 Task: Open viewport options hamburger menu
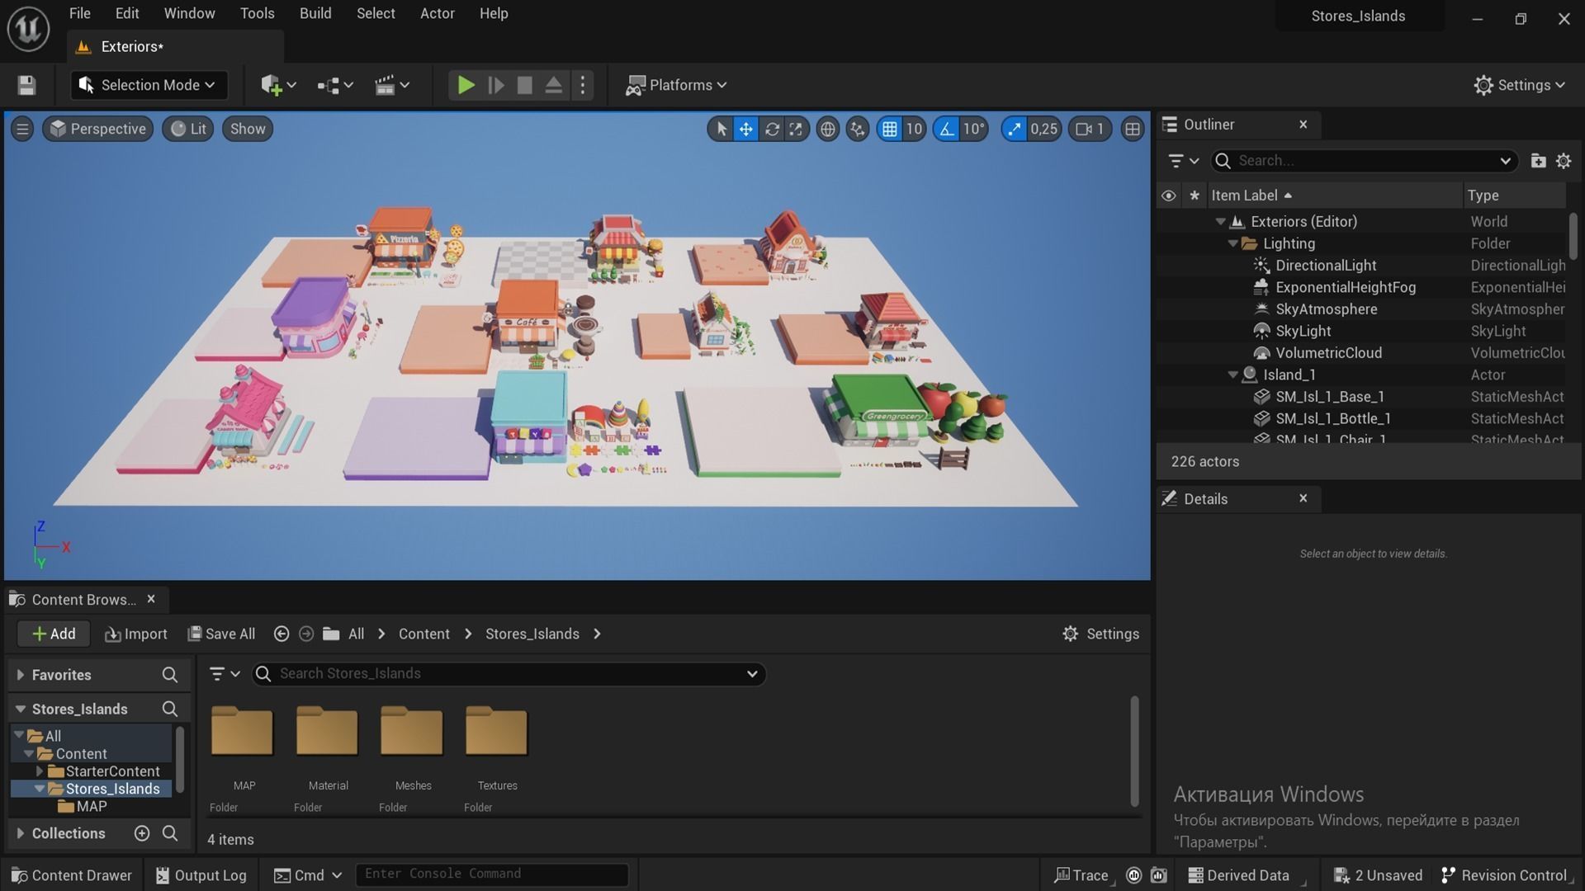pos(22,129)
